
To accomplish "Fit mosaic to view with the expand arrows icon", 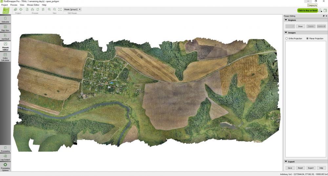I will pyautogui.click(x=60, y=9).
